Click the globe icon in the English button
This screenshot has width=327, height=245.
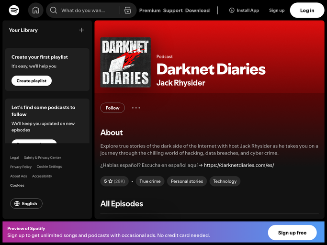click(17, 203)
